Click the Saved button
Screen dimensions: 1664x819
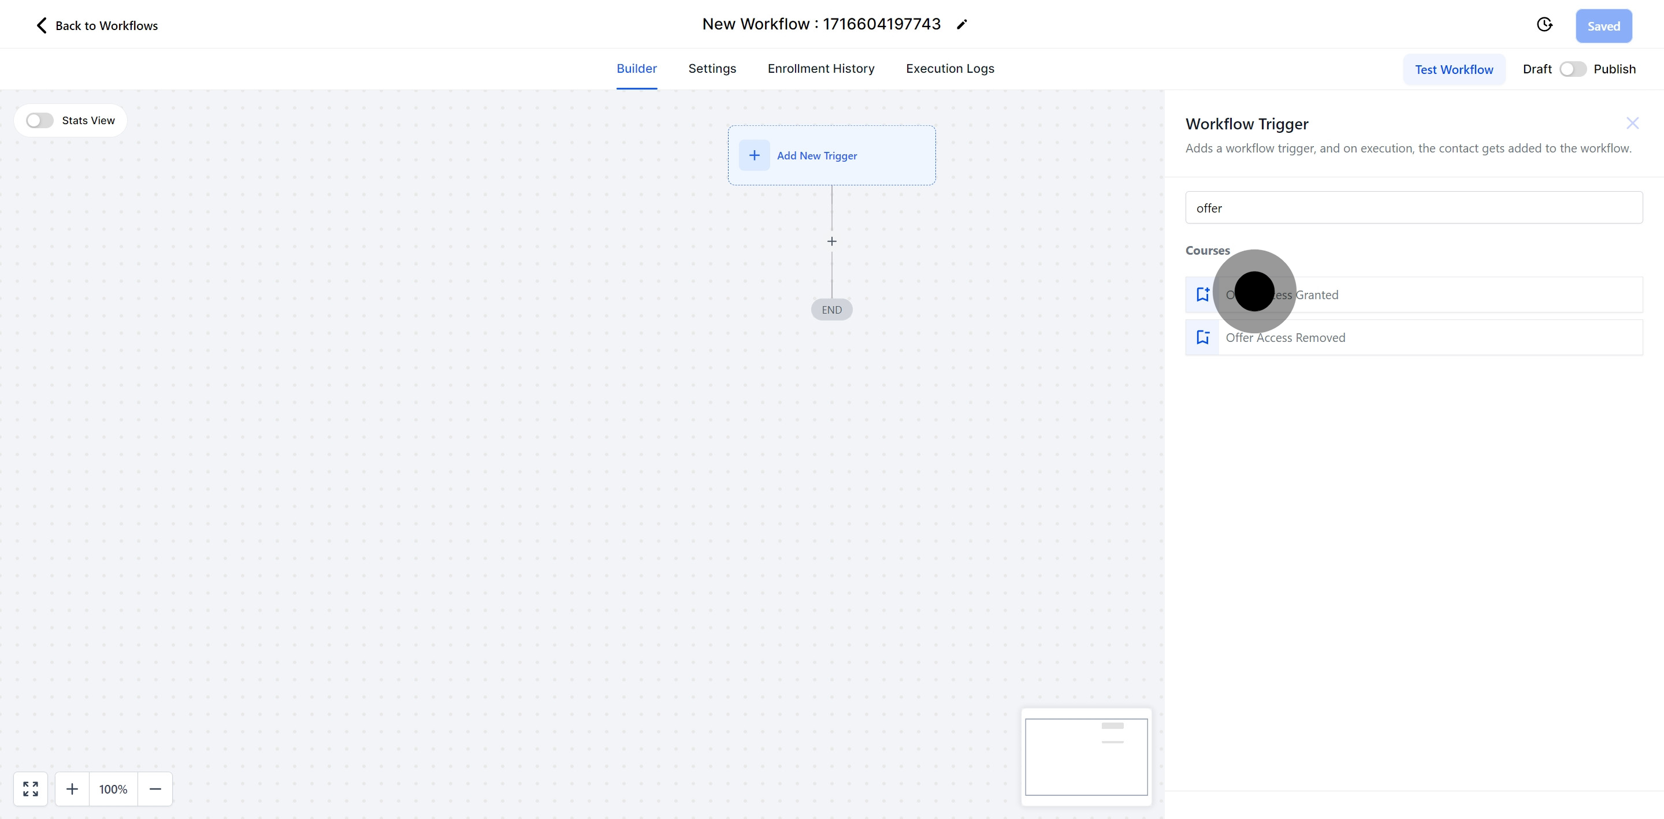coord(1603,27)
